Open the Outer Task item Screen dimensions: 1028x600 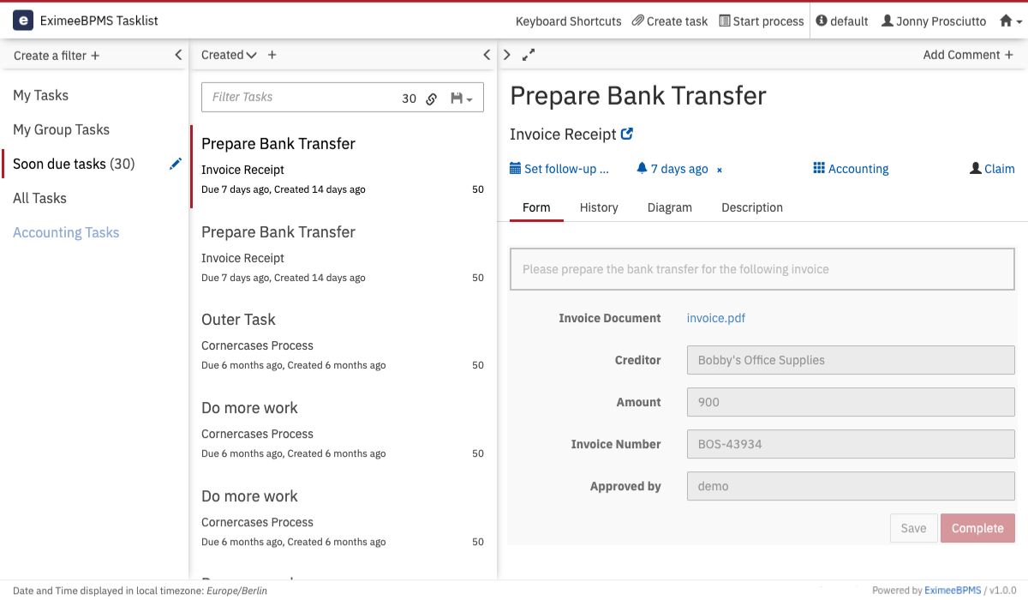[343, 342]
